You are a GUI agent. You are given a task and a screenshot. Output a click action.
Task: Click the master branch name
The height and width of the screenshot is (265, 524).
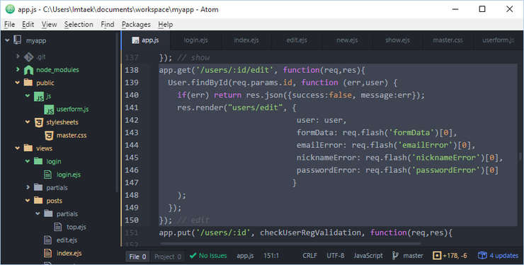pos(413,256)
